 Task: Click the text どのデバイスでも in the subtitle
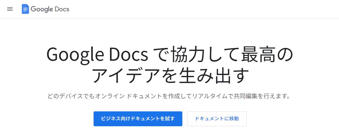(71, 96)
